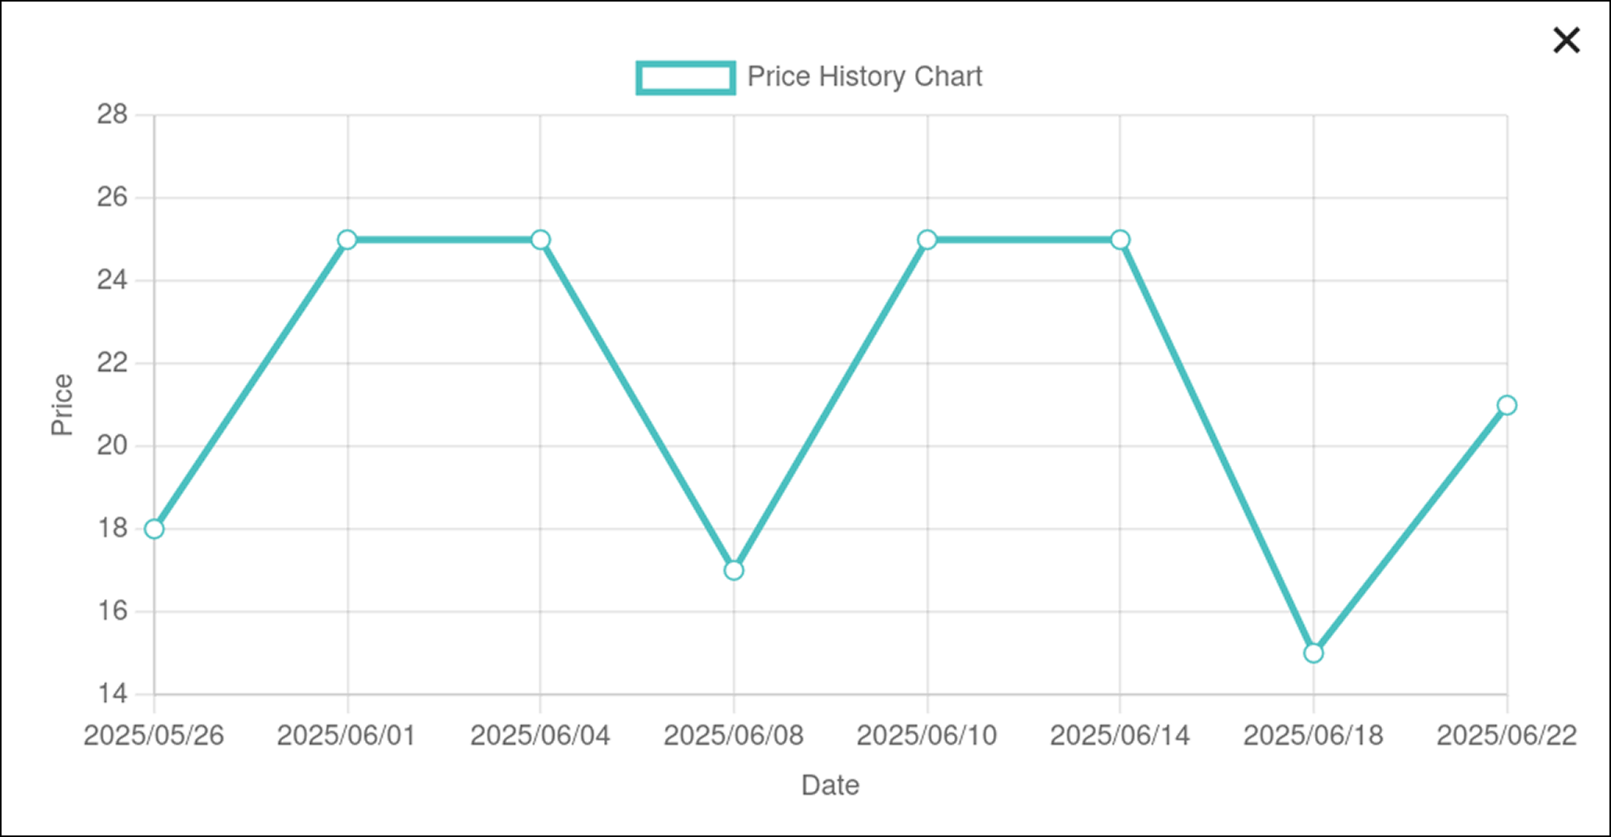Click the lowest point on 2025/06/18
1611x837 pixels.
coord(1313,653)
